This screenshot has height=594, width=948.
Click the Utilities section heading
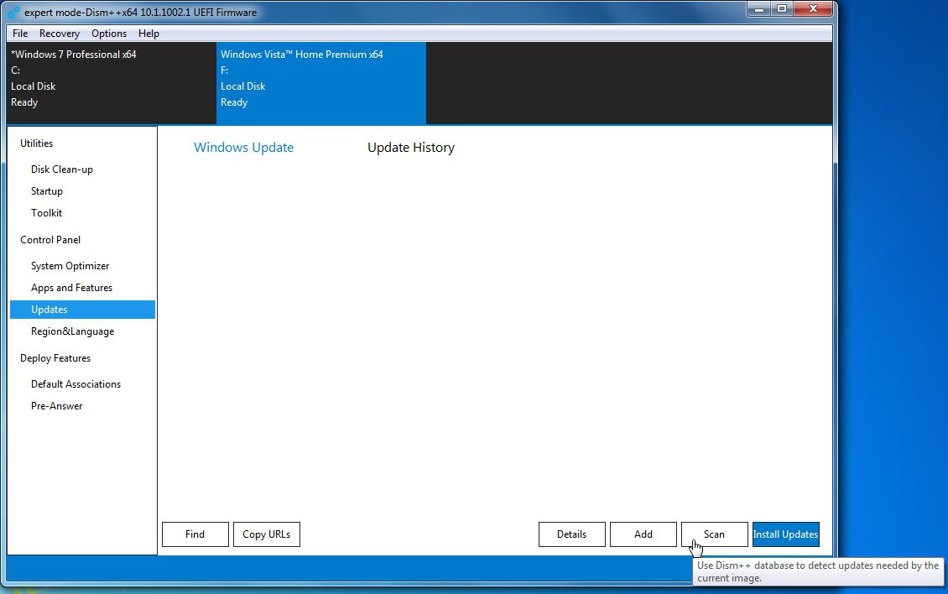(x=36, y=143)
